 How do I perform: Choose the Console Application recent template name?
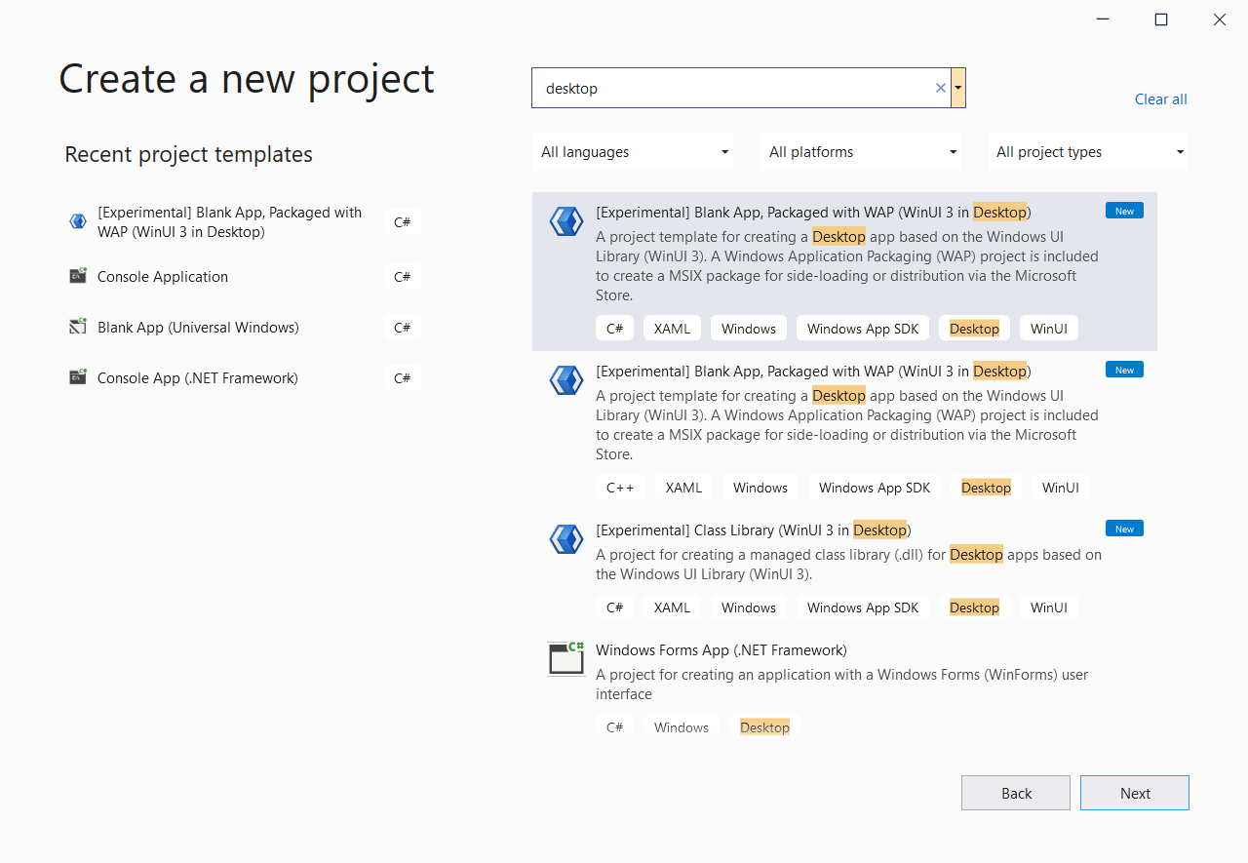(x=163, y=277)
